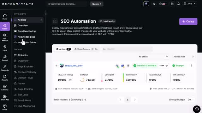Viewport: 202px width, 113px height.
Task: Click the WordPress icon for measureu.com
Action: coord(128,66)
